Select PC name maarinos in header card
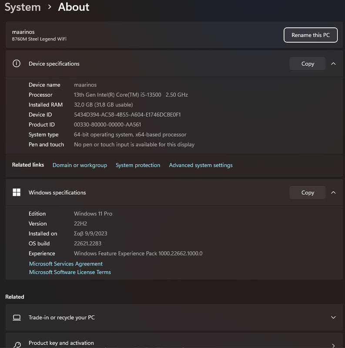This screenshot has width=345, height=348. click(23, 32)
